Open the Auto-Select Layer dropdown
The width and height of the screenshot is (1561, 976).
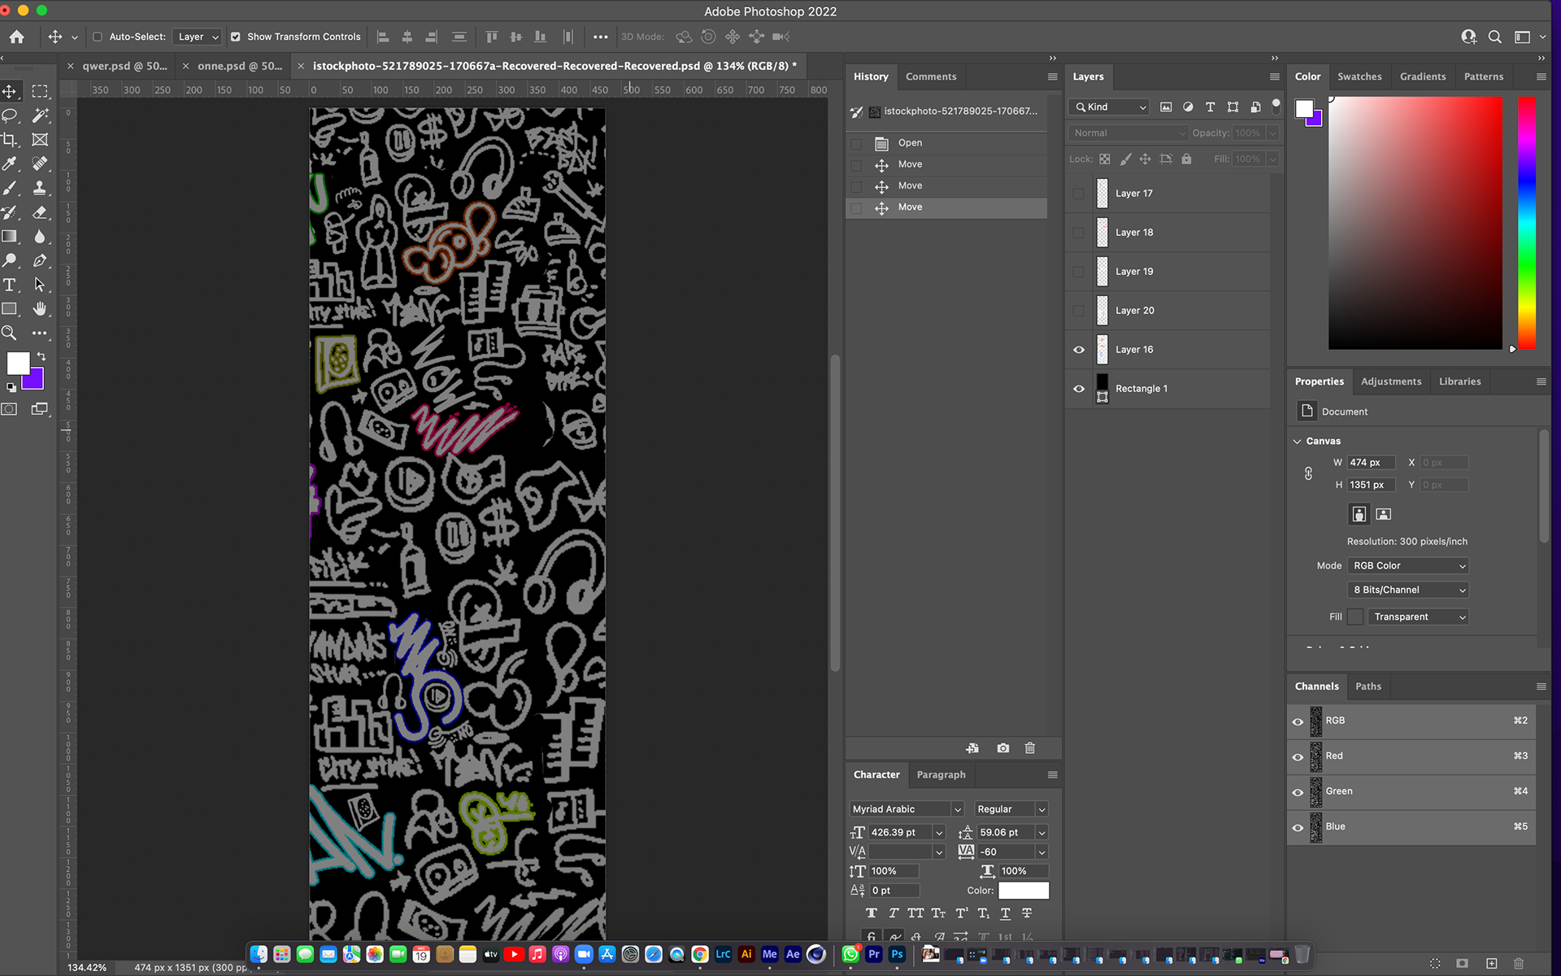(198, 37)
